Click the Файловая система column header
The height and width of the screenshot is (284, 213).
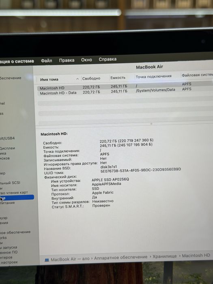pyautogui.click(x=197, y=75)
